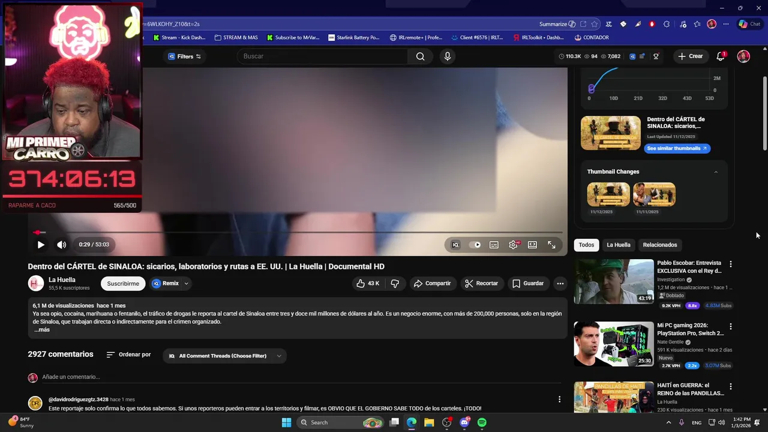Seek on the video progress bar

[x=298, y=232]
